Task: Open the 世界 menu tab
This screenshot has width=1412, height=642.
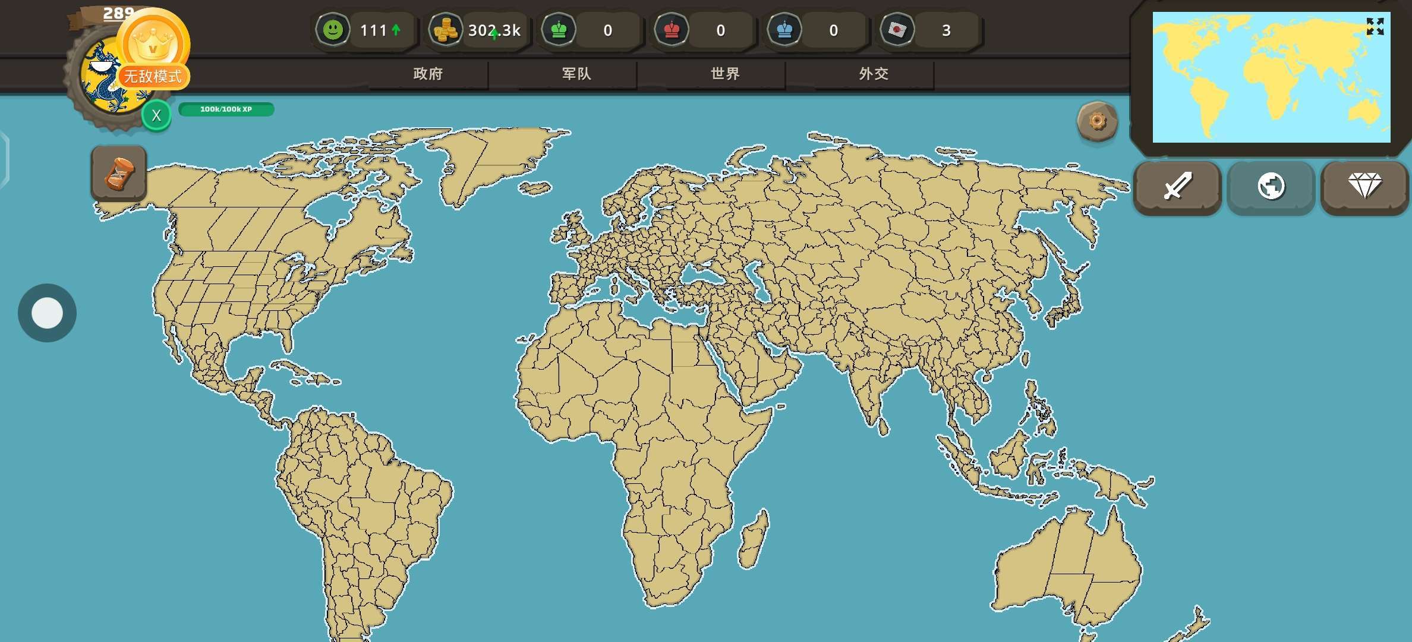Action: tap(725, 74)
